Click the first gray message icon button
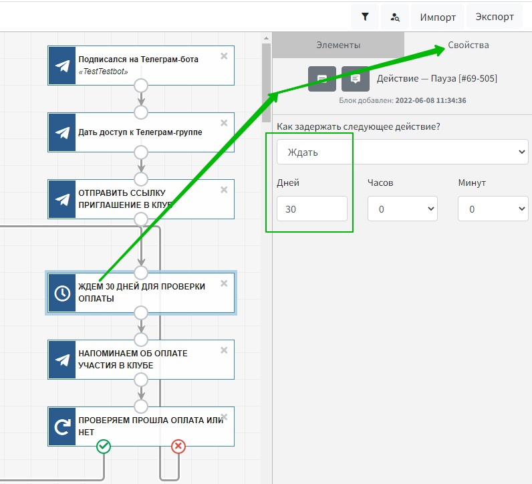Viewport: 532px width, 484px height. tap(322, 79)
